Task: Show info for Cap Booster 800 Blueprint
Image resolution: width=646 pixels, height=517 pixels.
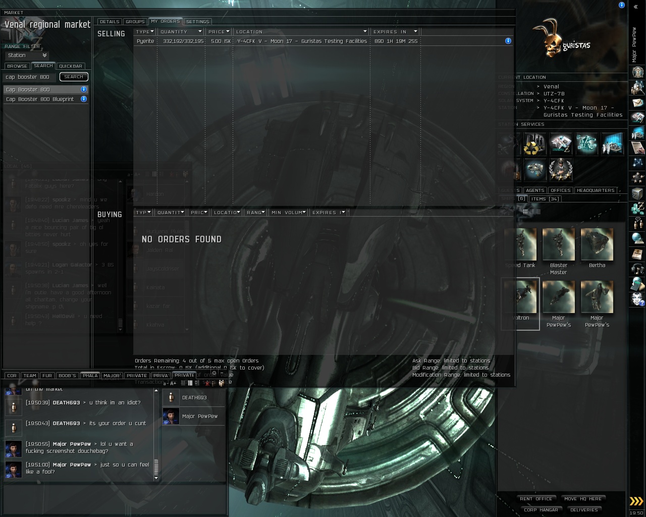Action: click(84, 99)
